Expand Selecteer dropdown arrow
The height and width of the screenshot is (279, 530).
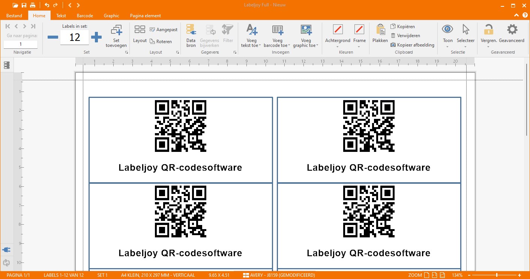pyautogui.click(x=465, y=47)
